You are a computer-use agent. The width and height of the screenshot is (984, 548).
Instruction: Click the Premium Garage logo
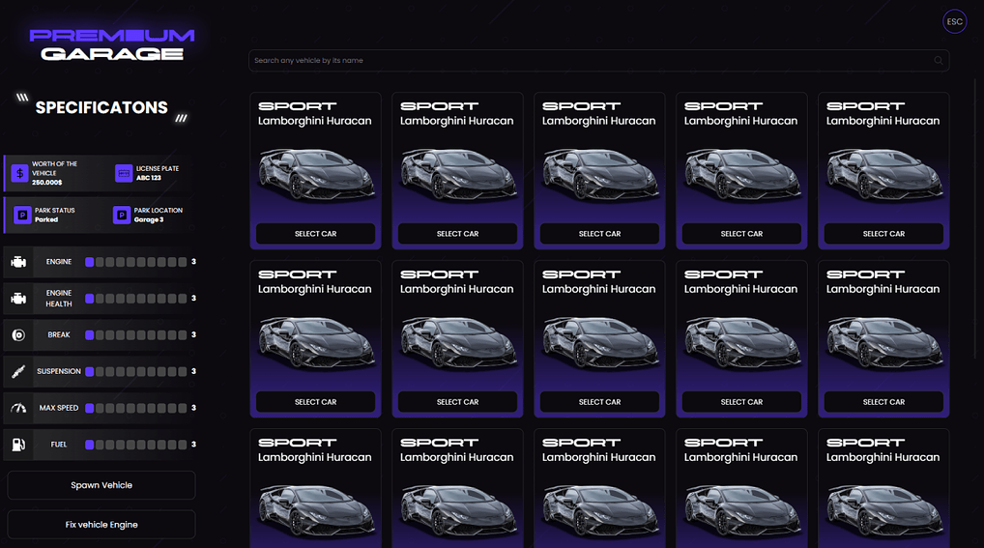(x=112, y=44)
